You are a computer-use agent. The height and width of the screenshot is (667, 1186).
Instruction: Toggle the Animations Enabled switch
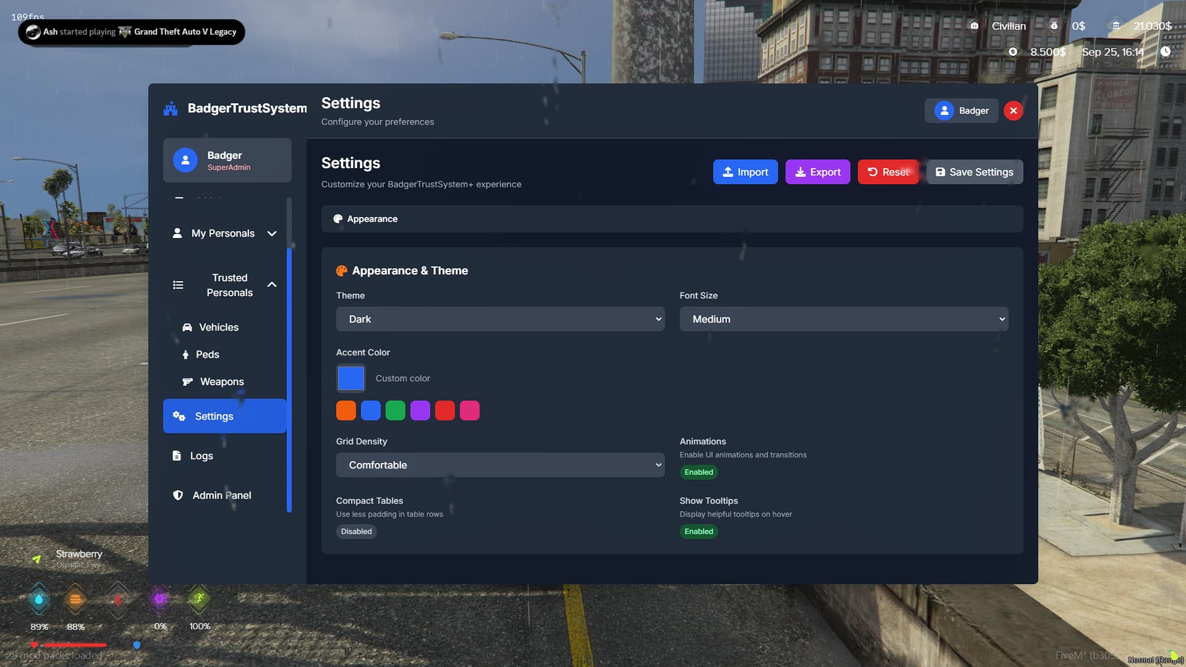click(x=698, y=472)
